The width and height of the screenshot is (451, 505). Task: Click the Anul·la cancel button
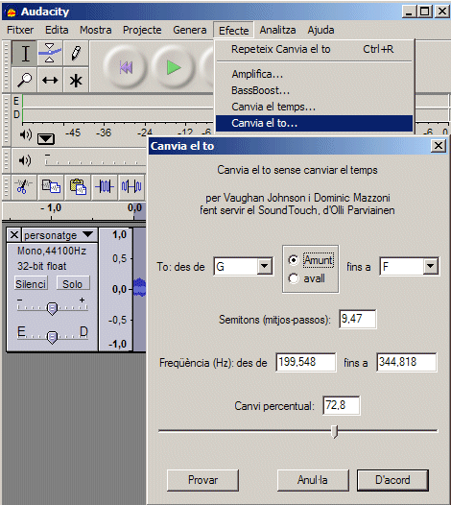[x=313, y=480]
